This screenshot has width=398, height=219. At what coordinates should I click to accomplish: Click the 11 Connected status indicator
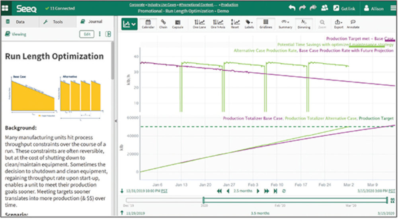point(60,8)
